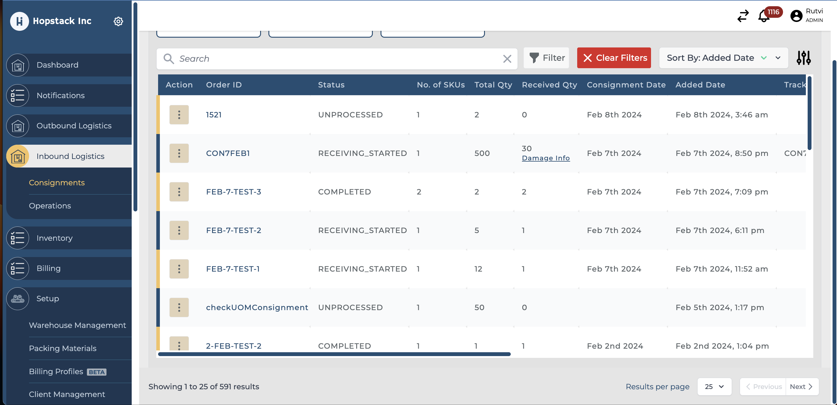Click the table's horizontal scrollbar
The image size is (837, 405).
334,354
